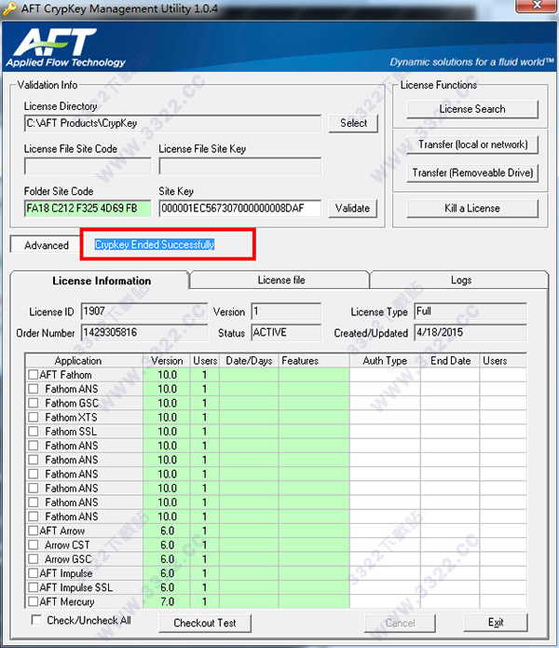Image resolution: width=559 pixels, height=648 pixels.
Task: Tick the Fathom XTS checkbox
Action: [x=33, y=417]
